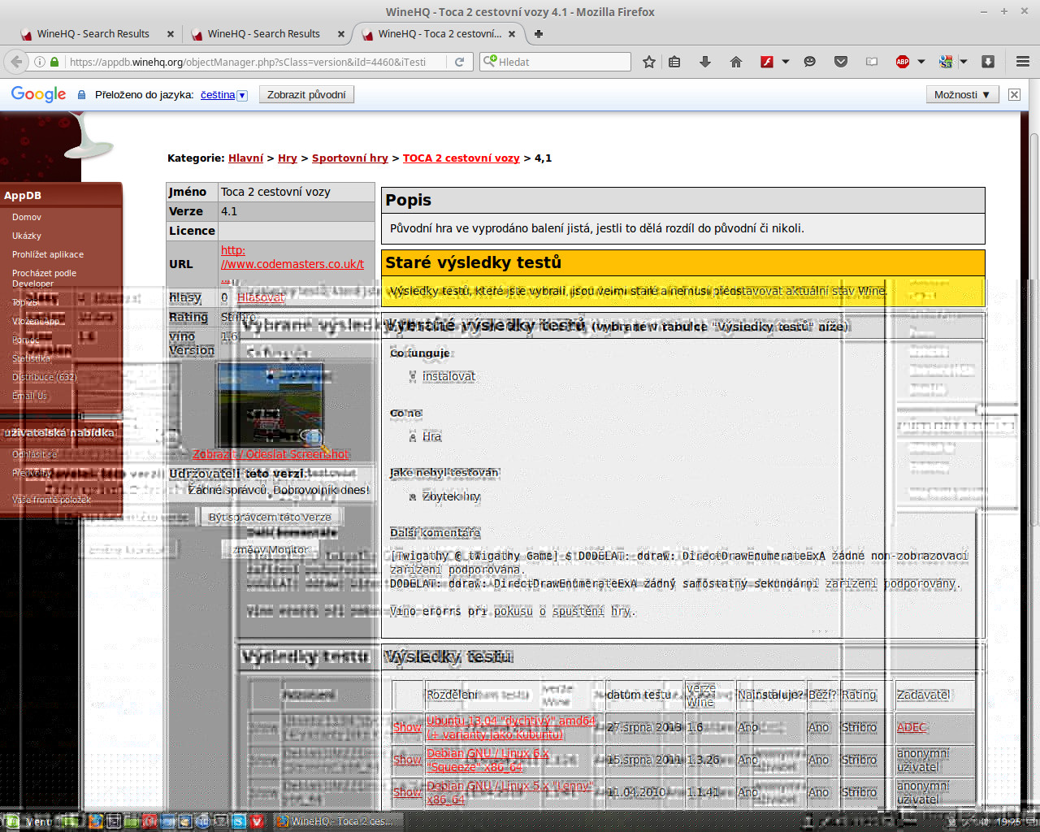This screenshot has width=1040, height=832.
Task: Open the Sportovní hry category link
Action: click(349, 158)
